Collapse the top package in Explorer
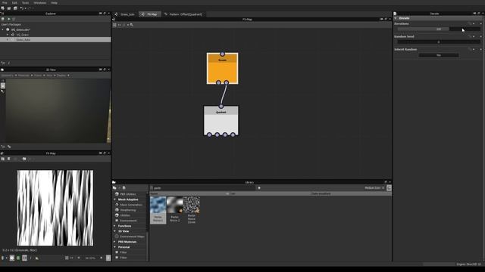Screen dimensions: 485x272 pos(3,29)
